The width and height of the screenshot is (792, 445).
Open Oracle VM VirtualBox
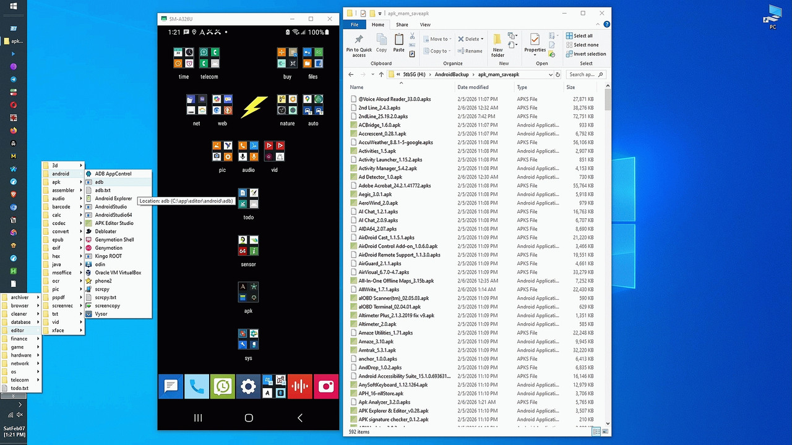pyautogui.click(x=118, y=273)
